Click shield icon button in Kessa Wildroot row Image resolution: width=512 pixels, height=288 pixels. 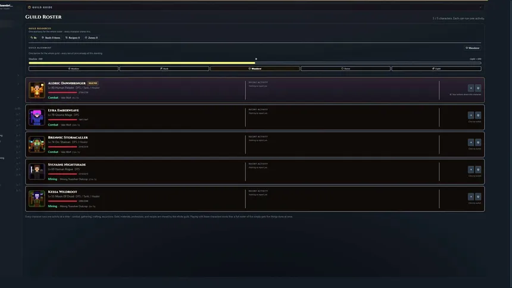[478, 196]
